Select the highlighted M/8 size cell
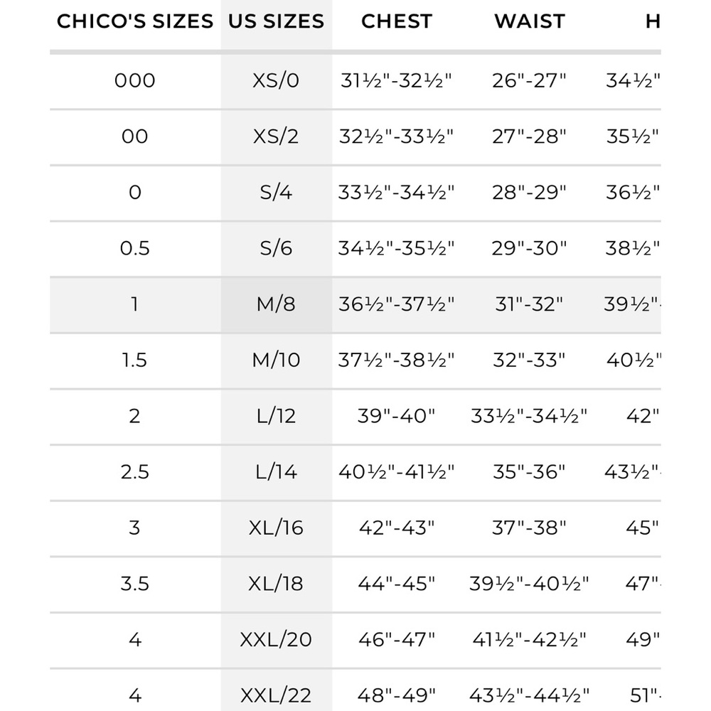 point(276,304)
